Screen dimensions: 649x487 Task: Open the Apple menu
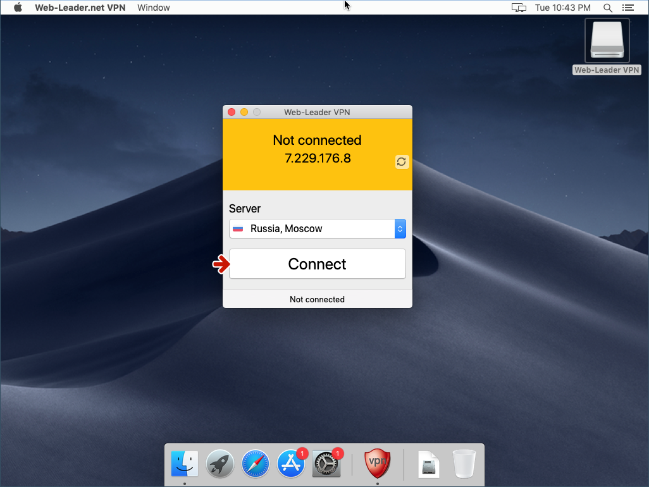pos(18,8)
